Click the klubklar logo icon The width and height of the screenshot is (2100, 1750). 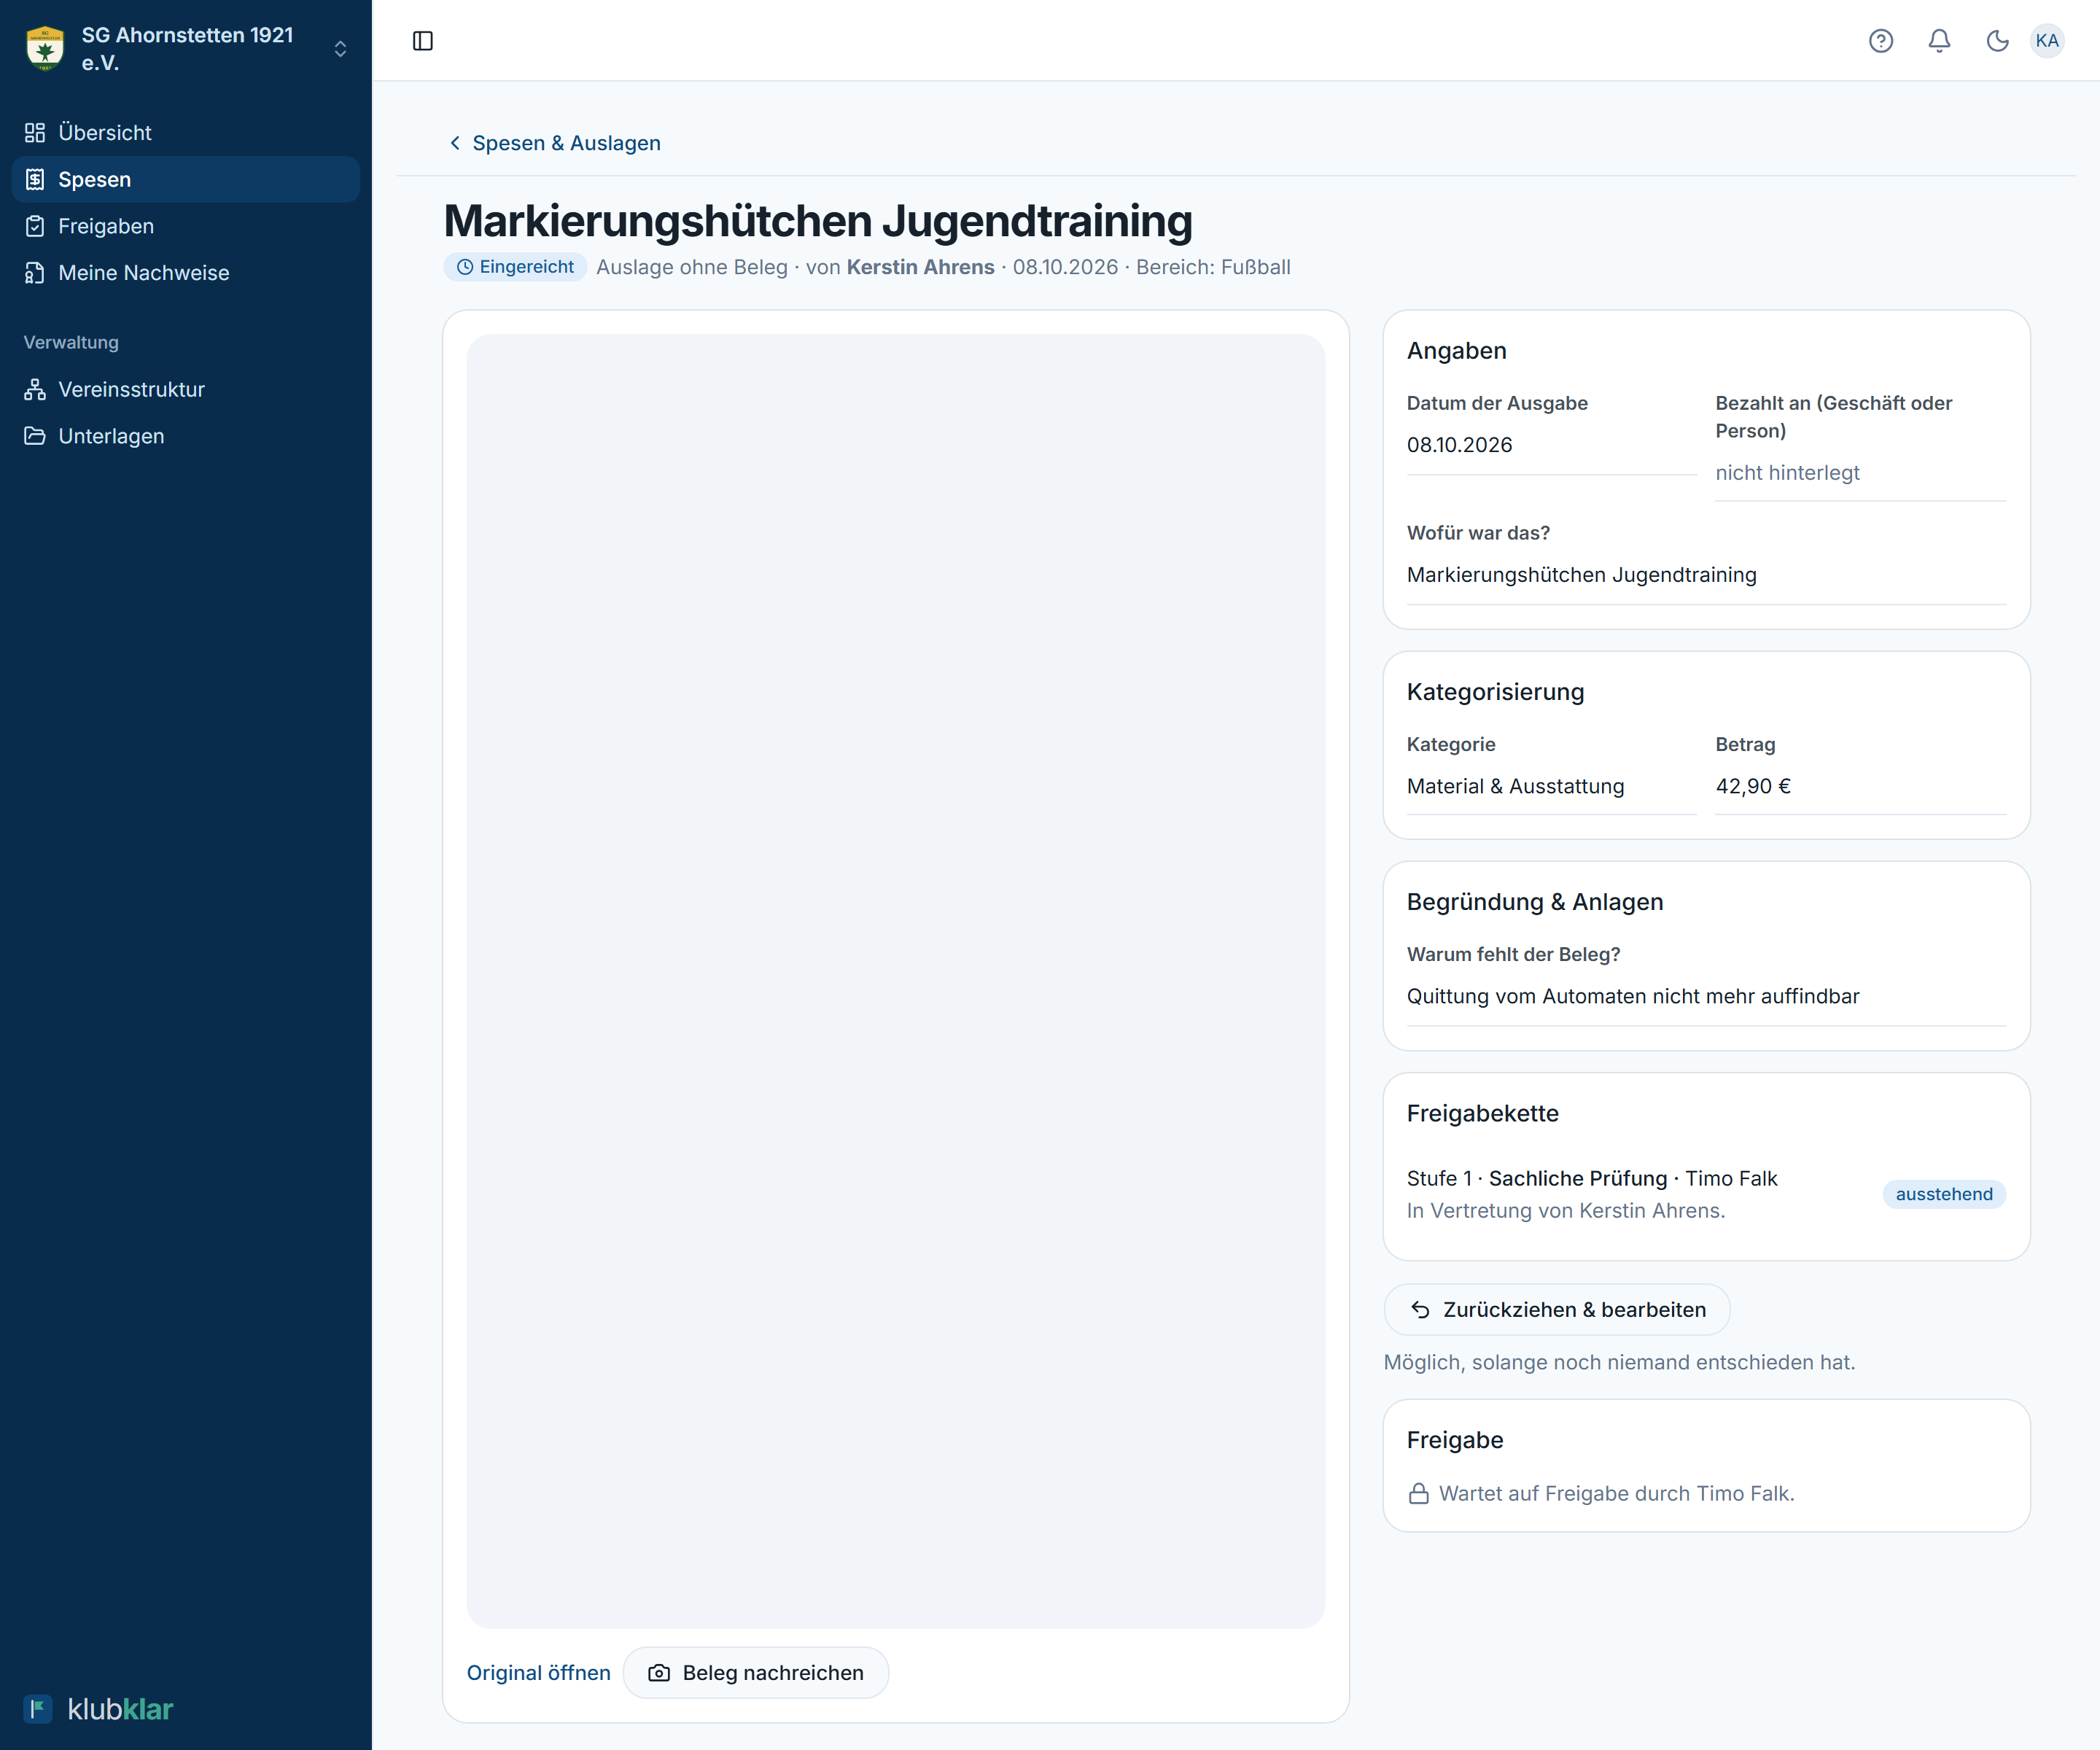click(x=38, y=1709)
